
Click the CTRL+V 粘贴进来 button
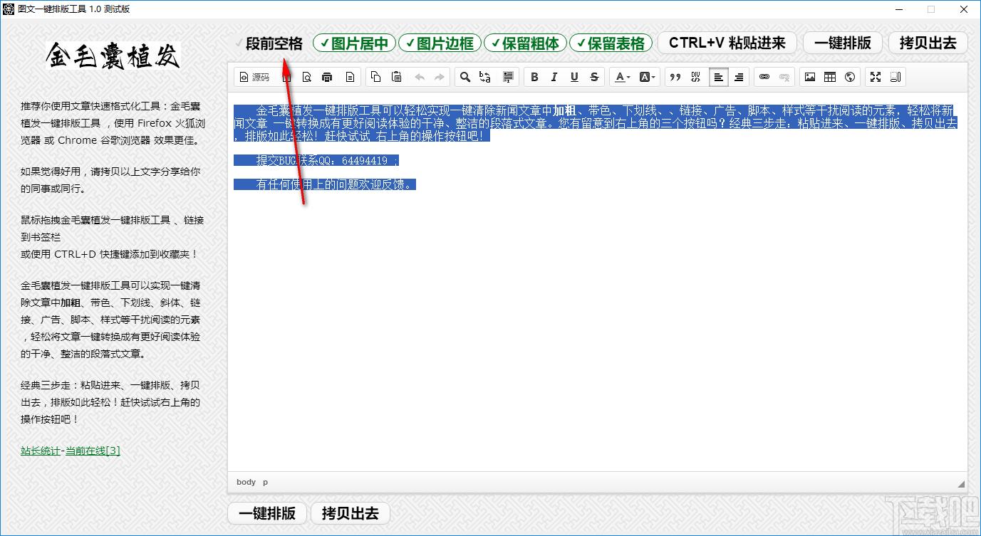(727, 43)
